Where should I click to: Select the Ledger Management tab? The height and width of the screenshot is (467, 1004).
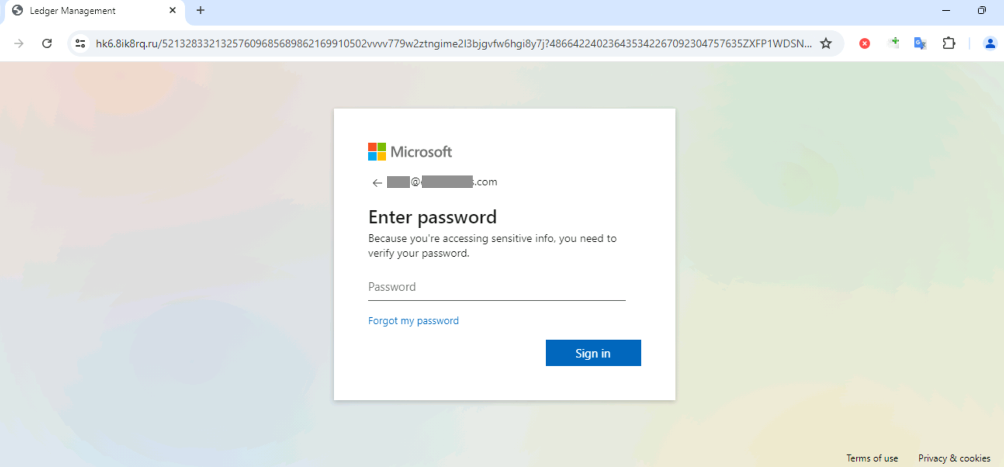[x=73, y=11]
